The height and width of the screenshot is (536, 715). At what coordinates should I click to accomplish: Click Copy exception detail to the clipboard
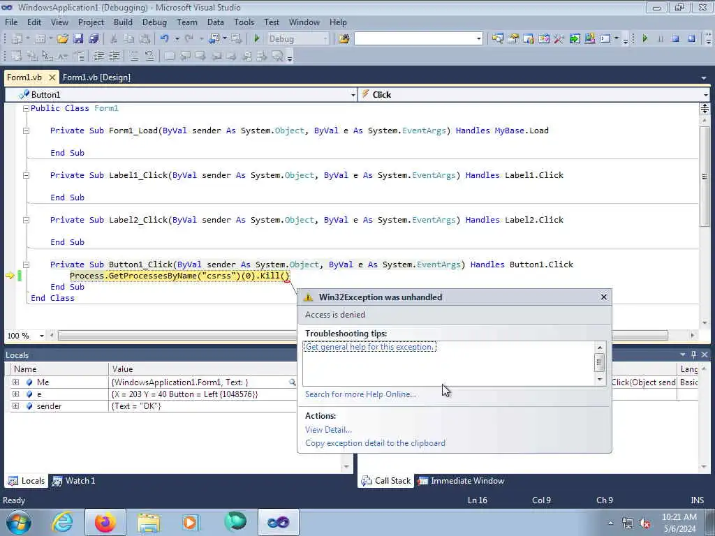[375, 443]
